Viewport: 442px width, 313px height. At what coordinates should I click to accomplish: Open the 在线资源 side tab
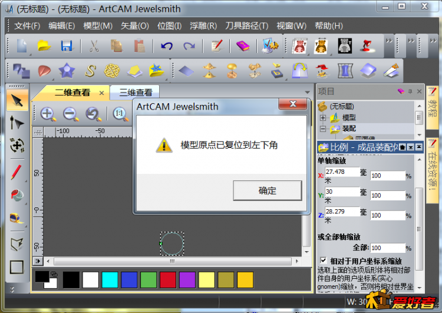[x=432, y=170]
